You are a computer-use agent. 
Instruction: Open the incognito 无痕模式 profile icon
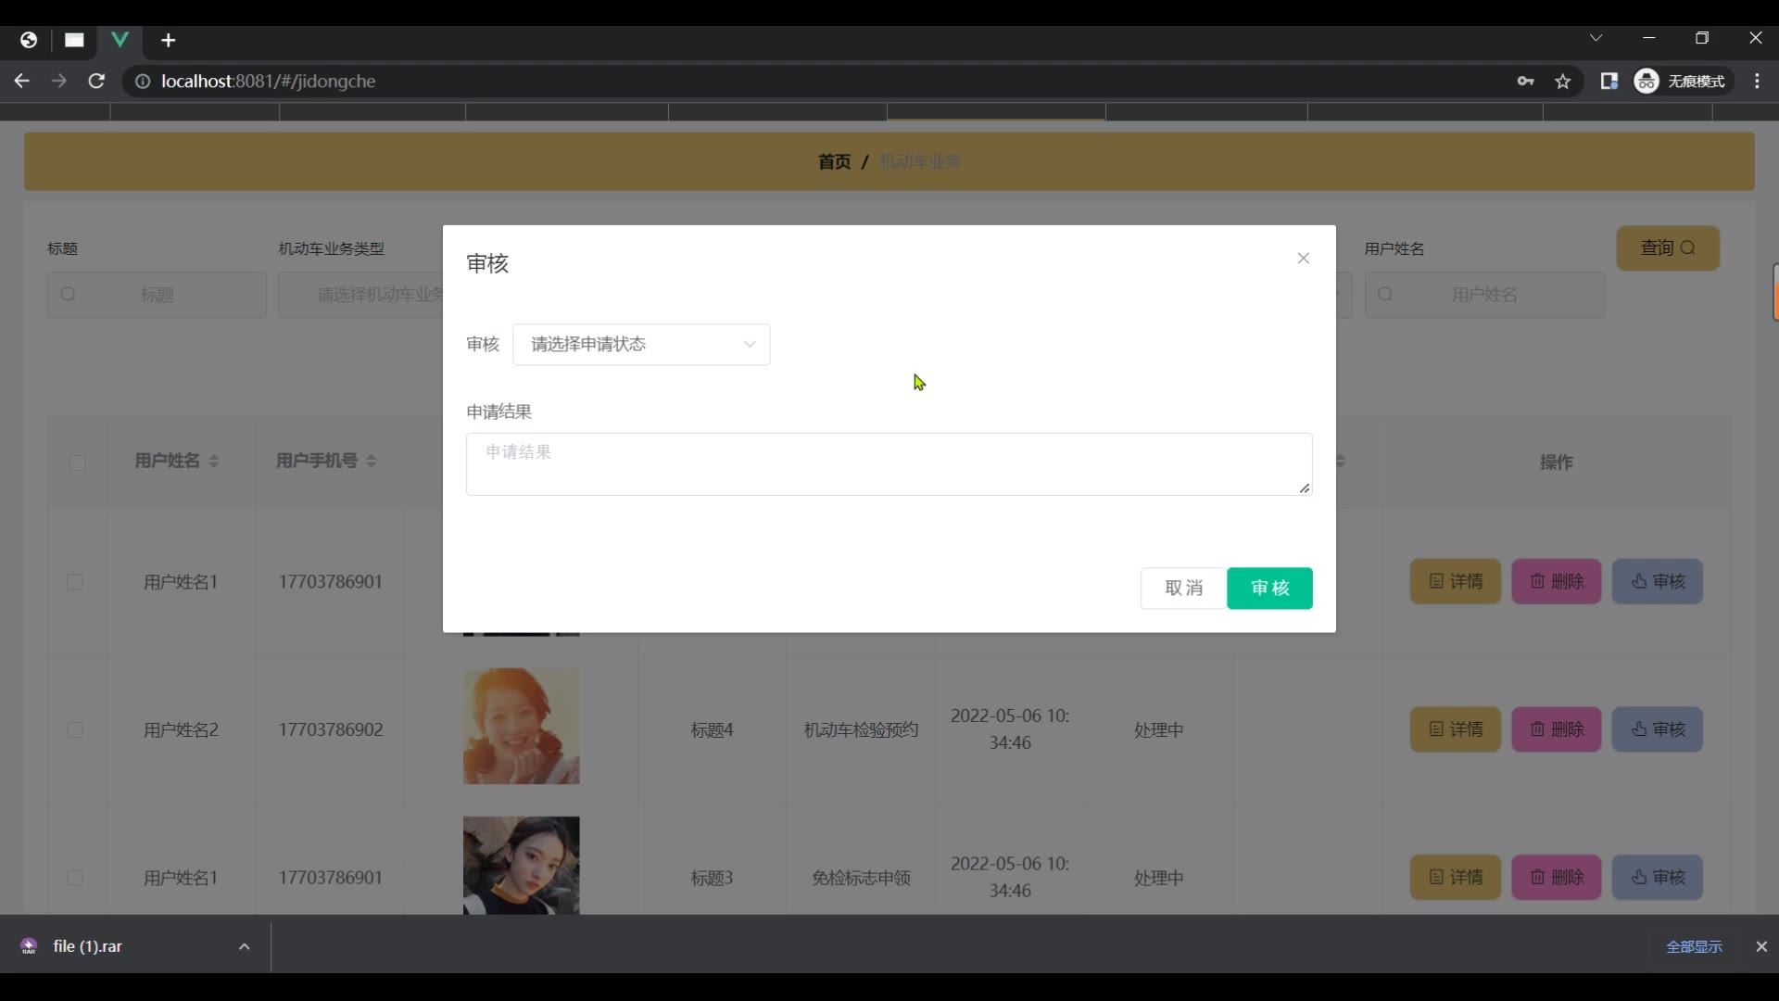(x=1647, y=82)
